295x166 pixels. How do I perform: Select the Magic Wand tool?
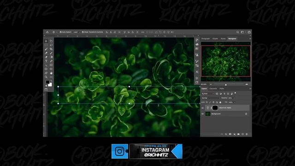pos(46,49)
